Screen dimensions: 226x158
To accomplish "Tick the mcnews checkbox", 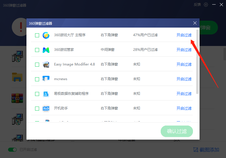I will pyautogui.click(x=37, y=79).
